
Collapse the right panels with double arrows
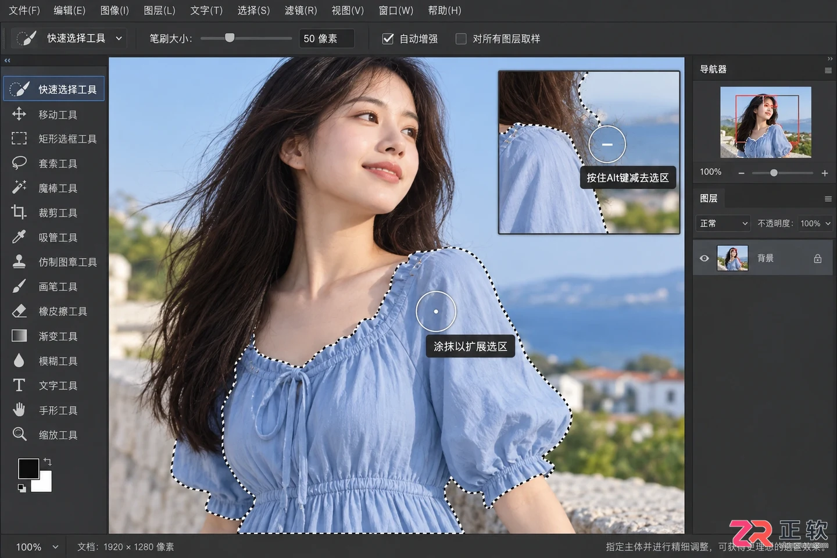(829, 59)
